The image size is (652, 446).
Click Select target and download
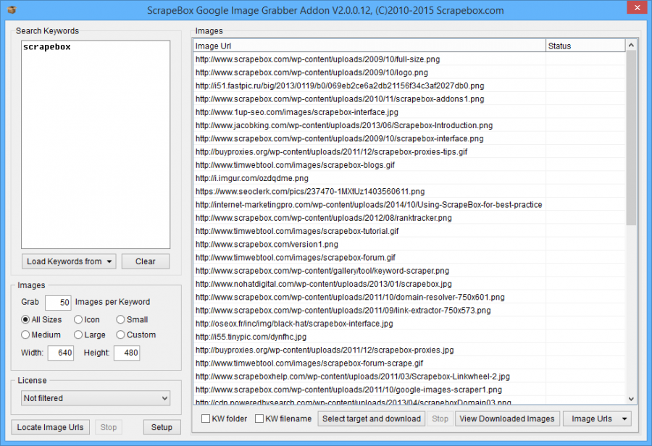[371, 418]
